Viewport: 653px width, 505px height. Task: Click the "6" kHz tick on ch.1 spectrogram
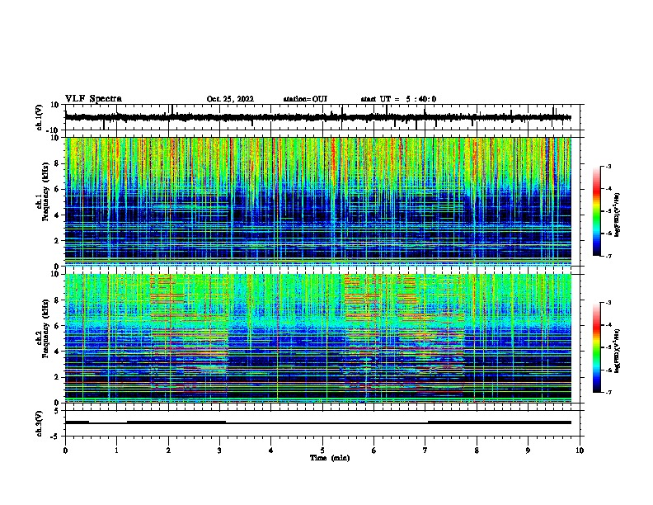[x=57, y=189]
